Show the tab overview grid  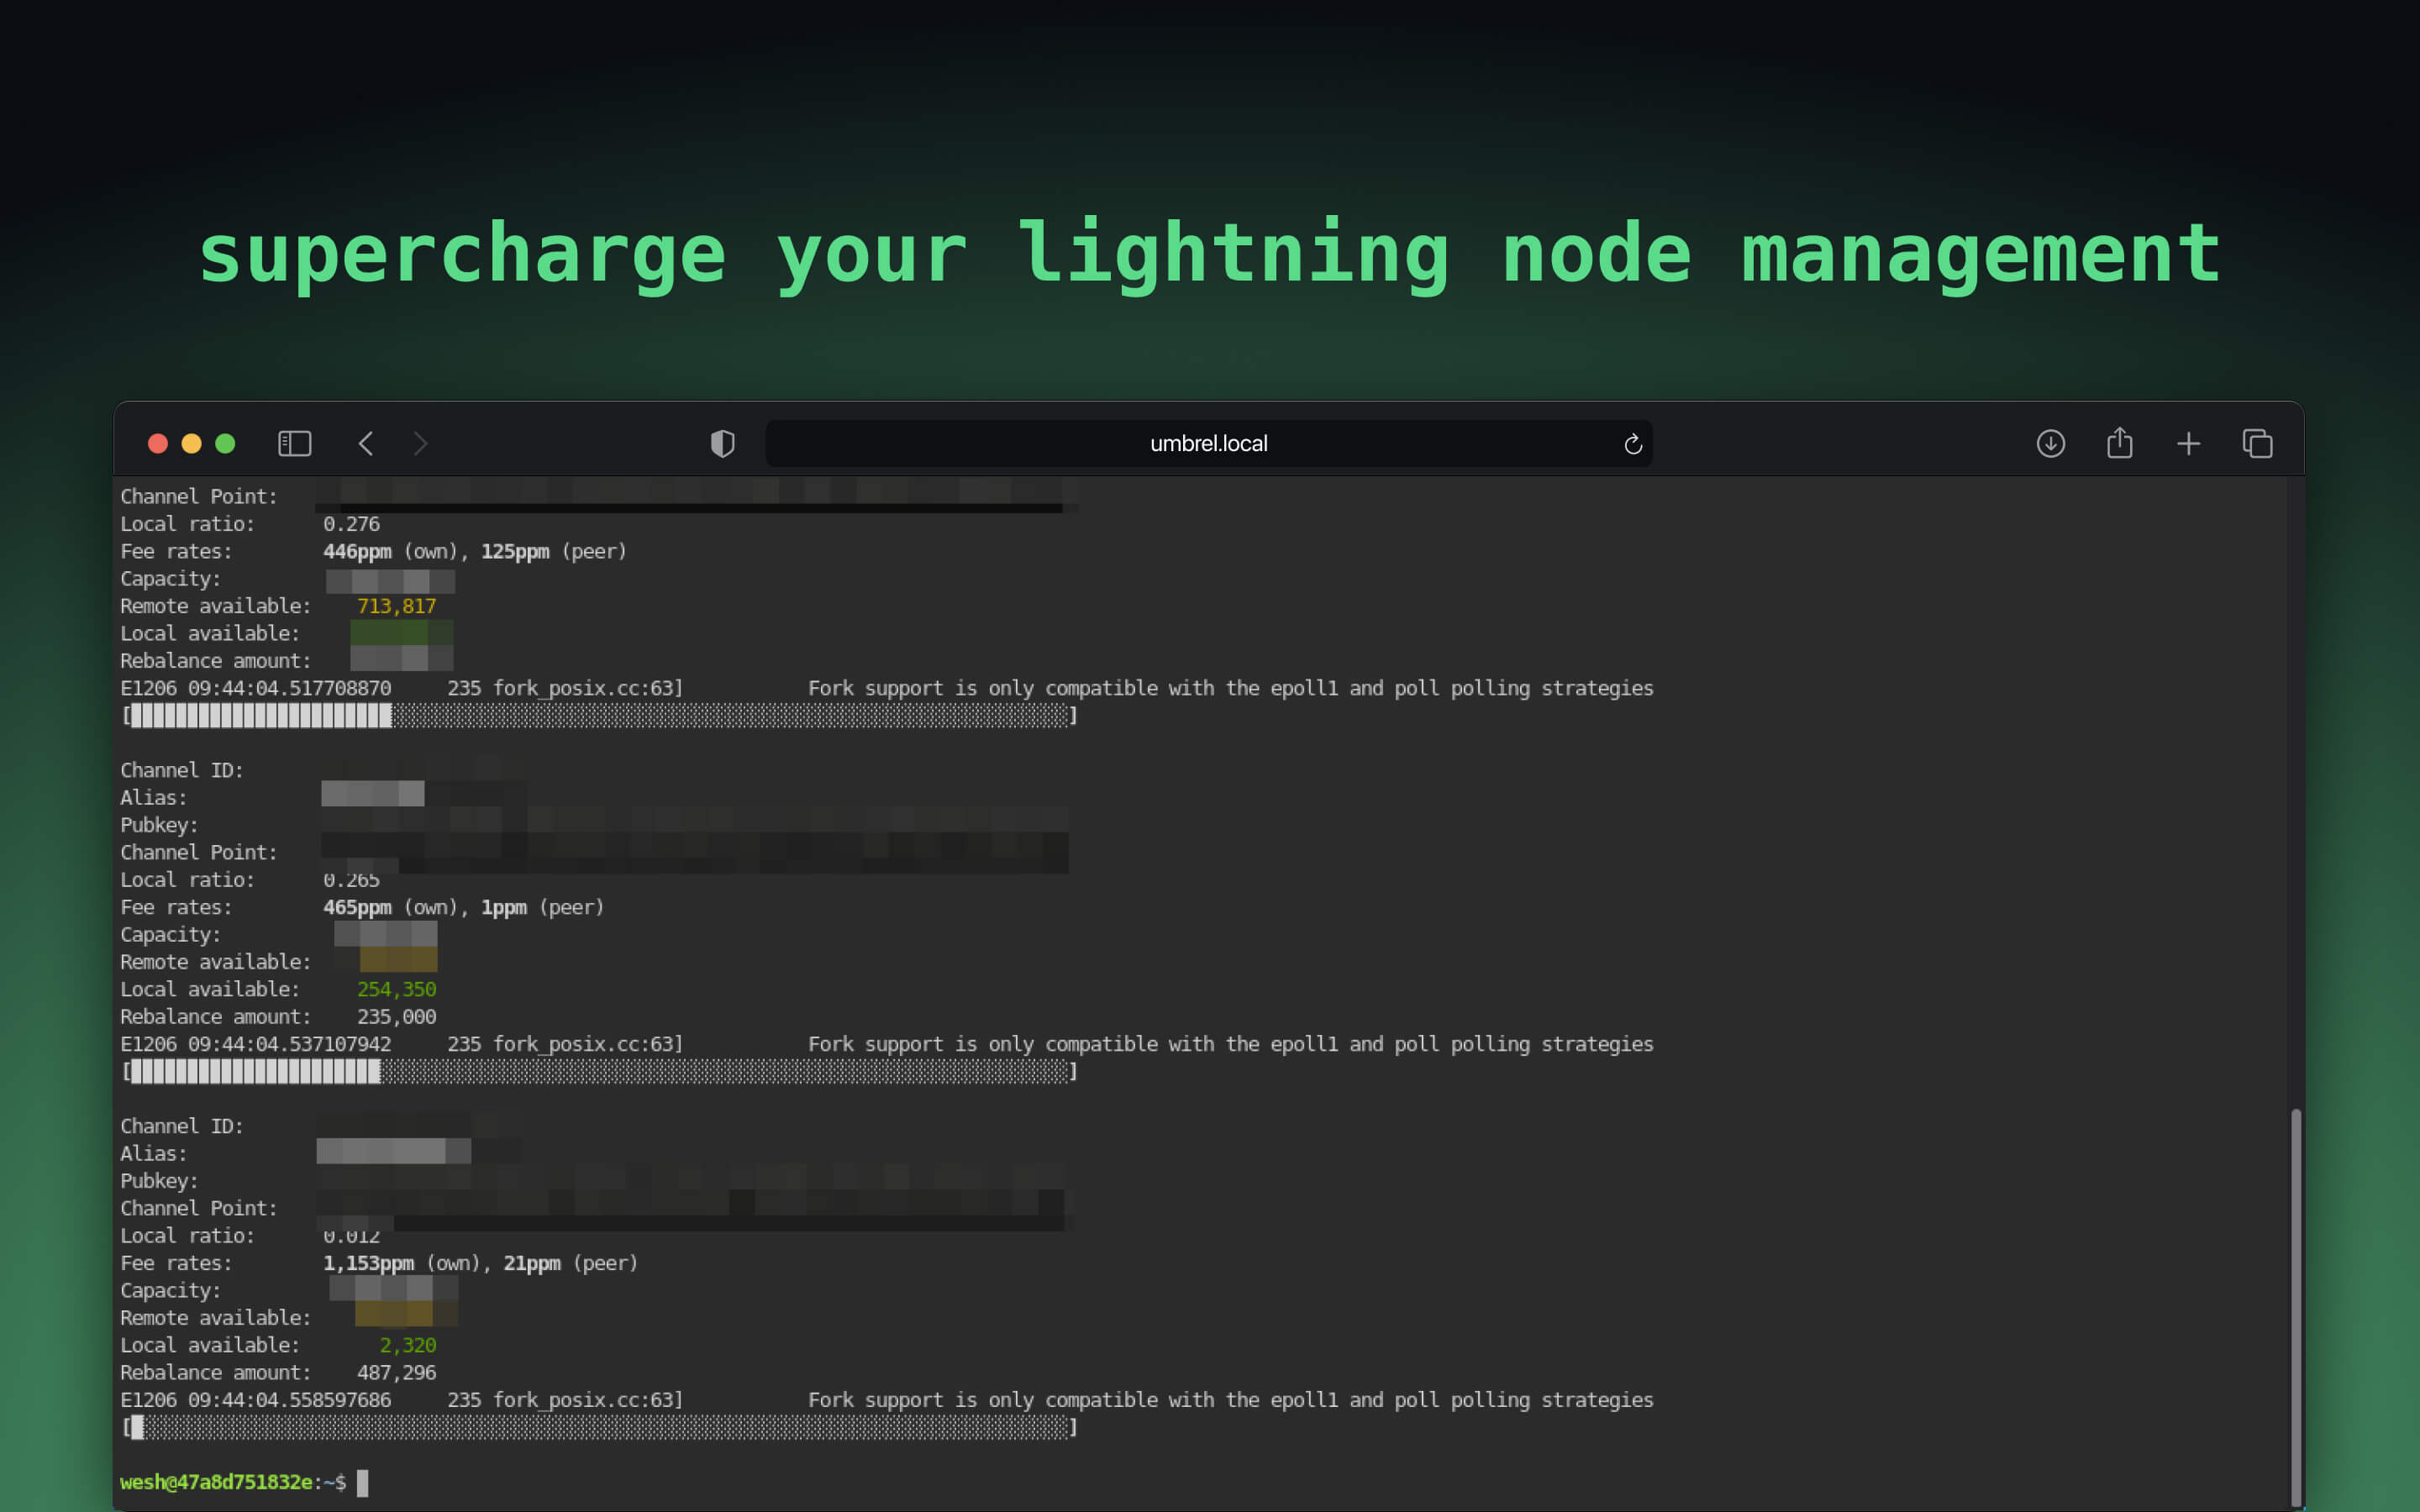pos(2257,443)
